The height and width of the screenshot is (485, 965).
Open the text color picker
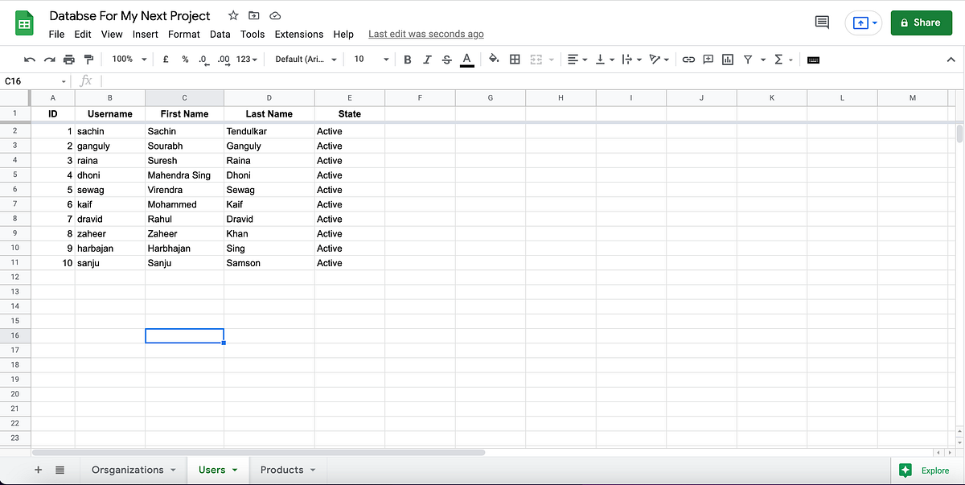coord(467,59)
